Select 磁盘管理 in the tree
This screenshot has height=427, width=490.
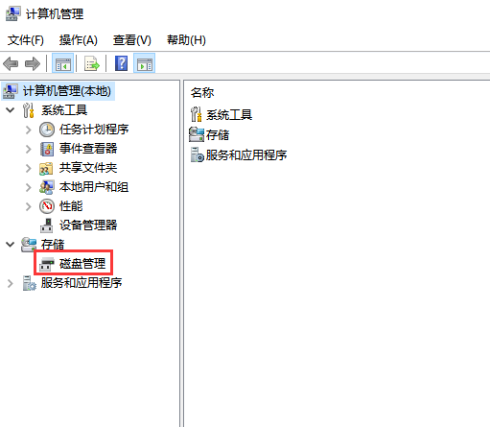click(82, 264)
